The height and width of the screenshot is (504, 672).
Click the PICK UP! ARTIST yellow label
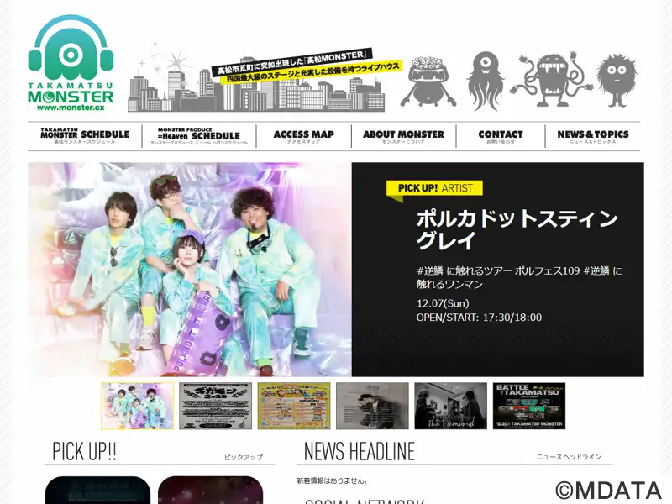(x=434, y=188)
